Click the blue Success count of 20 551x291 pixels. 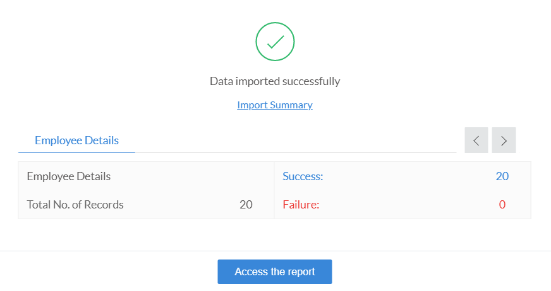[502, 176]
